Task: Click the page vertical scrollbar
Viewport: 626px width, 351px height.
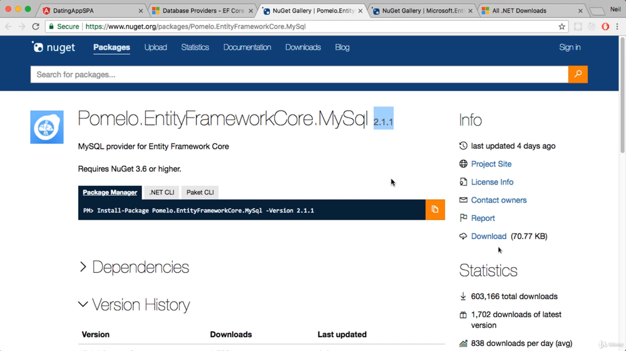Action: pyautogui.click(x=622, y=95)
